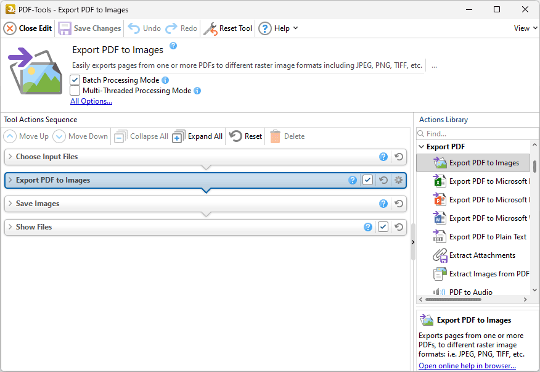The width and height of the screenshot is (540, 372).
Task: Open help for the Export PDF to Images step
Action: [x=353, y=180]
